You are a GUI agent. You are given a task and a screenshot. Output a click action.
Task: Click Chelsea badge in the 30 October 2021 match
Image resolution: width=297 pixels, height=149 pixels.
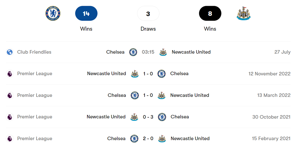coord(162,117)
